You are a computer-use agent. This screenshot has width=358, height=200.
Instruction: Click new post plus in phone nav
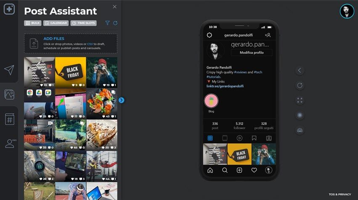click(239, 170)
